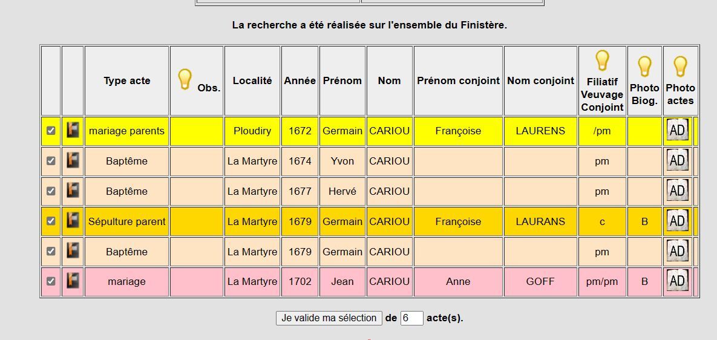The width and height of the screenshot is (717, 340).
Task: Deselect the Sépulture parent 1679 row checkbox
Action: [x=51, y=221]
